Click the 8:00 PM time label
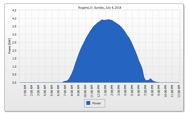 (152, 90)
